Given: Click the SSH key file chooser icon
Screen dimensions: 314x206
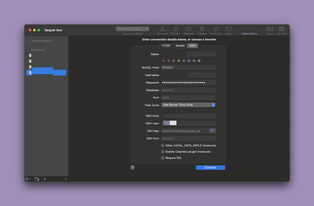Looking at the screenshot, I should pyautogui.click(x=212, y=131).
